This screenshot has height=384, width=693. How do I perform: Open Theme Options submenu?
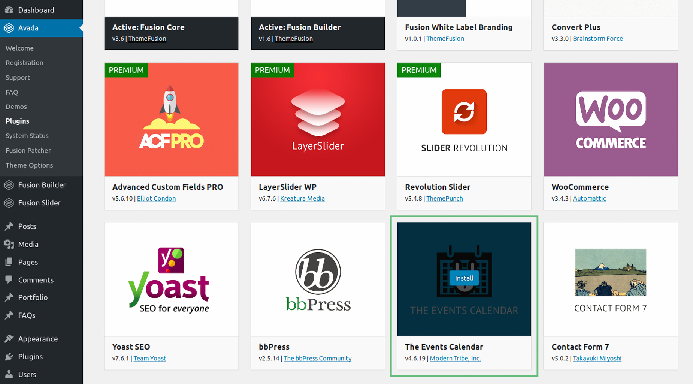click(x=29, y=165)
